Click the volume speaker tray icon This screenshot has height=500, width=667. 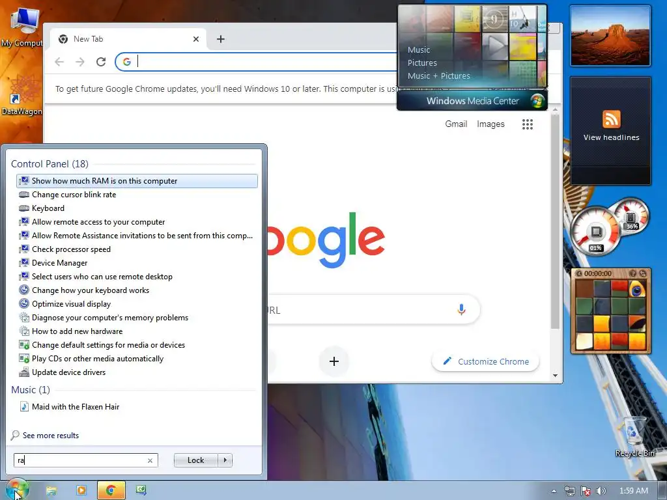601,491
